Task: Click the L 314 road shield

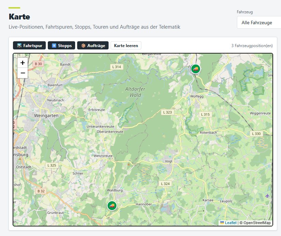Action: click(117, 67)
